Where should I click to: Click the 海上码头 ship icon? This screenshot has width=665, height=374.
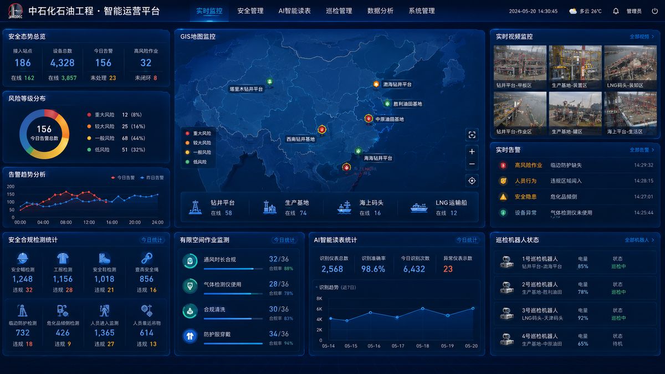tap(344, 207)
